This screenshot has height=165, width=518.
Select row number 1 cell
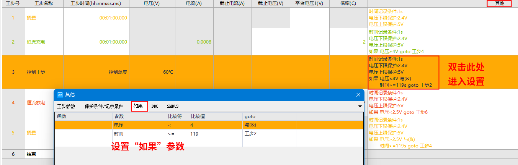[x=13, y=18]
